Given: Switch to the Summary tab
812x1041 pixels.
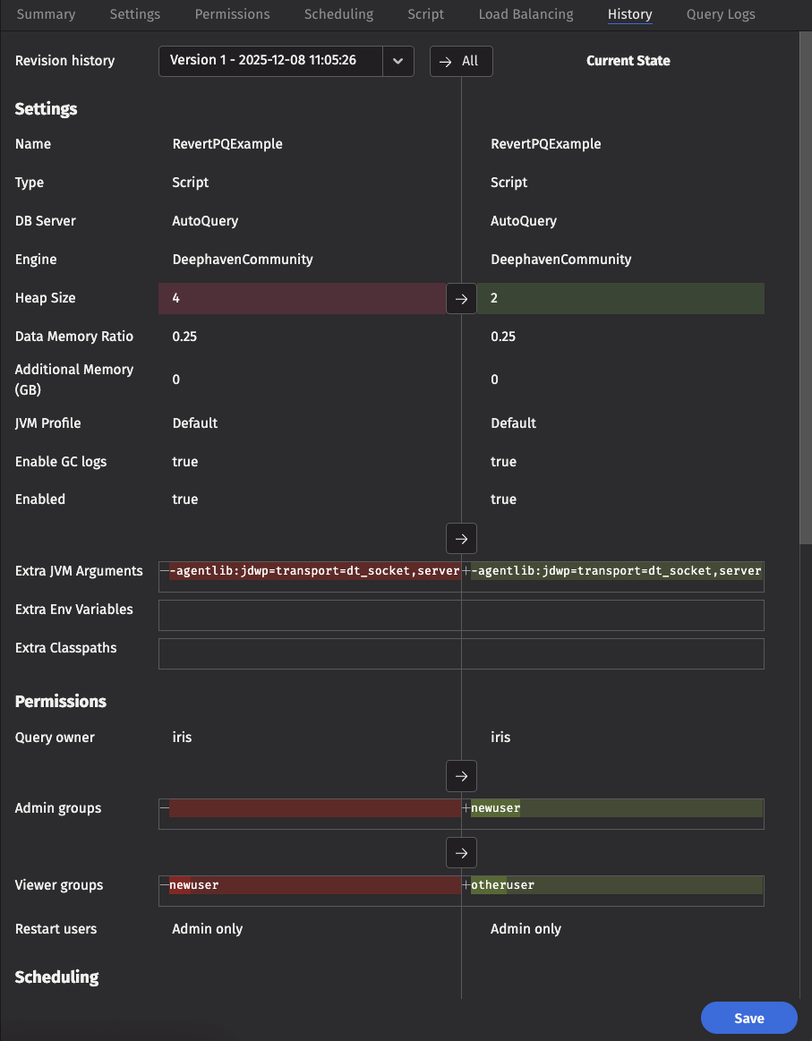Looking at the screenshot, I should [46, 14].
